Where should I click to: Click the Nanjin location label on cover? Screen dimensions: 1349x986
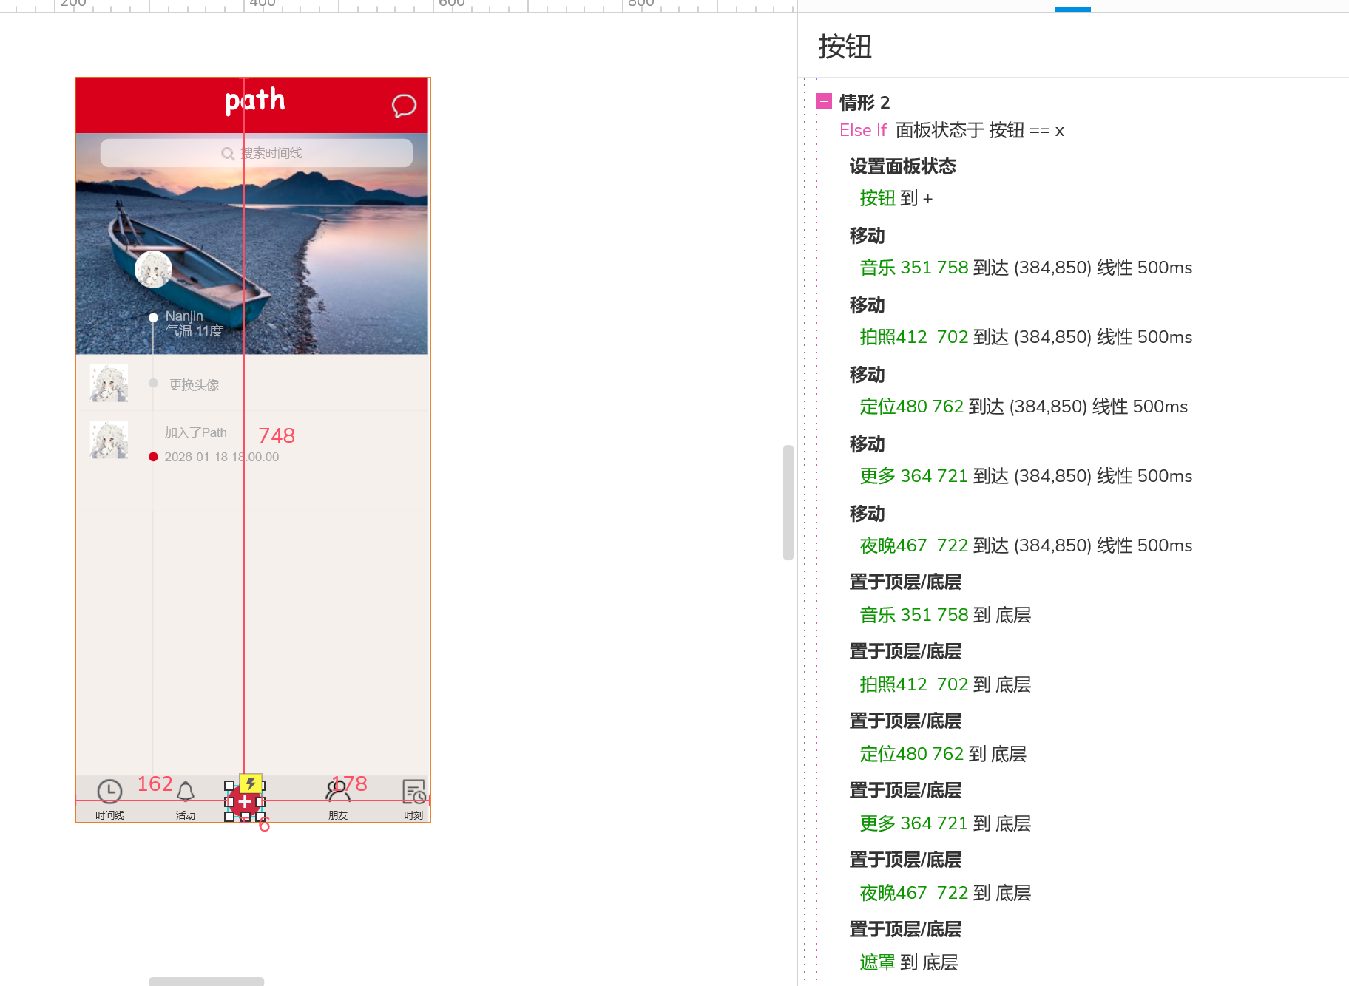pyautogui.click(x=184, y=316)
